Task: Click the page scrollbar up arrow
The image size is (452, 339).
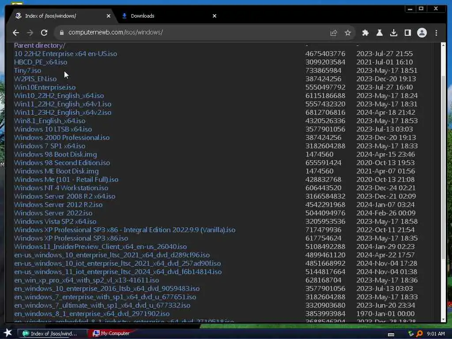Action: pyautogui.click(x=443, y=45)
